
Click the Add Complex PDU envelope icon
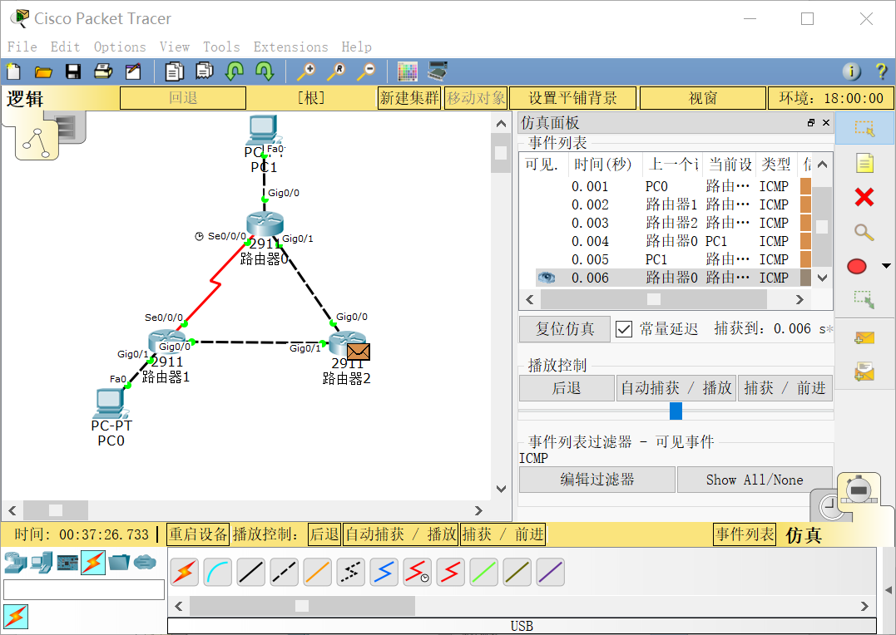(864, 372)
